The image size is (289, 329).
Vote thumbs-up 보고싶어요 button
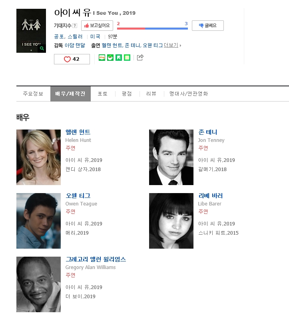tap(97, 26)
